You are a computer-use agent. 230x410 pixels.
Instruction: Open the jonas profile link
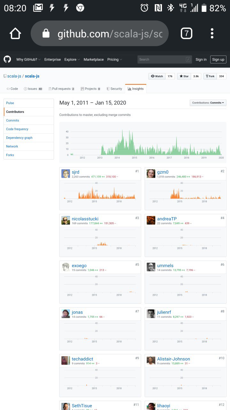(x=77, y=312)
